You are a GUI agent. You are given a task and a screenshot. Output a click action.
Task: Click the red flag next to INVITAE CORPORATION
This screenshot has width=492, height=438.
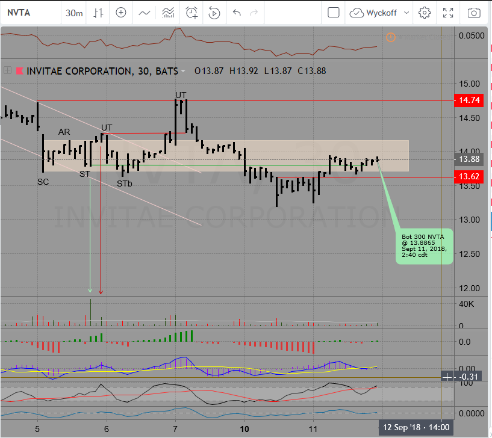(x=19, y=71)
